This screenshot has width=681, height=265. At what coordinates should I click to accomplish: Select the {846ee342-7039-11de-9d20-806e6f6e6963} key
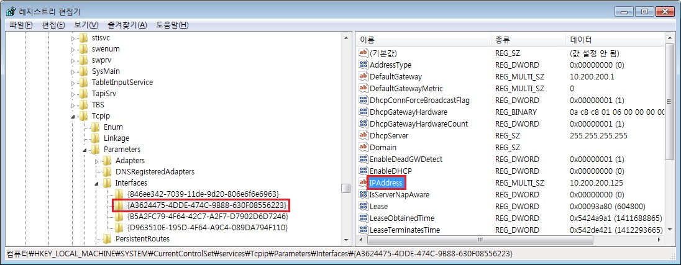point(203,194)
